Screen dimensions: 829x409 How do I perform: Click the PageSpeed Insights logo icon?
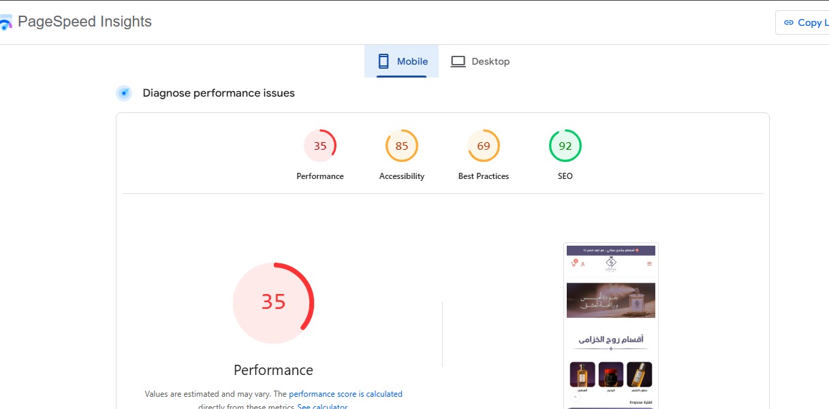click(x=5, y=22)
